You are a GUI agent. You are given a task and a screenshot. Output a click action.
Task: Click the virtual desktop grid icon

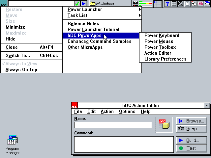(x=158, y=4)
